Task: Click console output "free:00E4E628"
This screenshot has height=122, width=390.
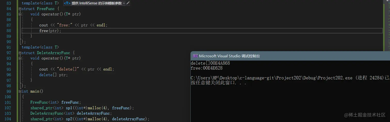Action: pyautogui.click(x=207, y=68)
